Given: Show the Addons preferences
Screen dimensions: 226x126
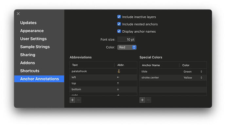Looking at the screenshot, I should point(28,63).
